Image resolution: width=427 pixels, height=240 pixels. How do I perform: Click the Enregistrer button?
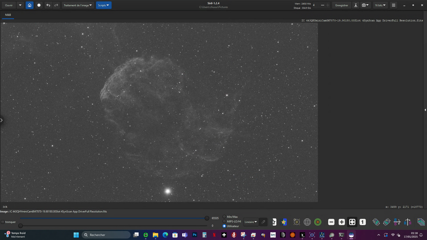click(342, 5)
